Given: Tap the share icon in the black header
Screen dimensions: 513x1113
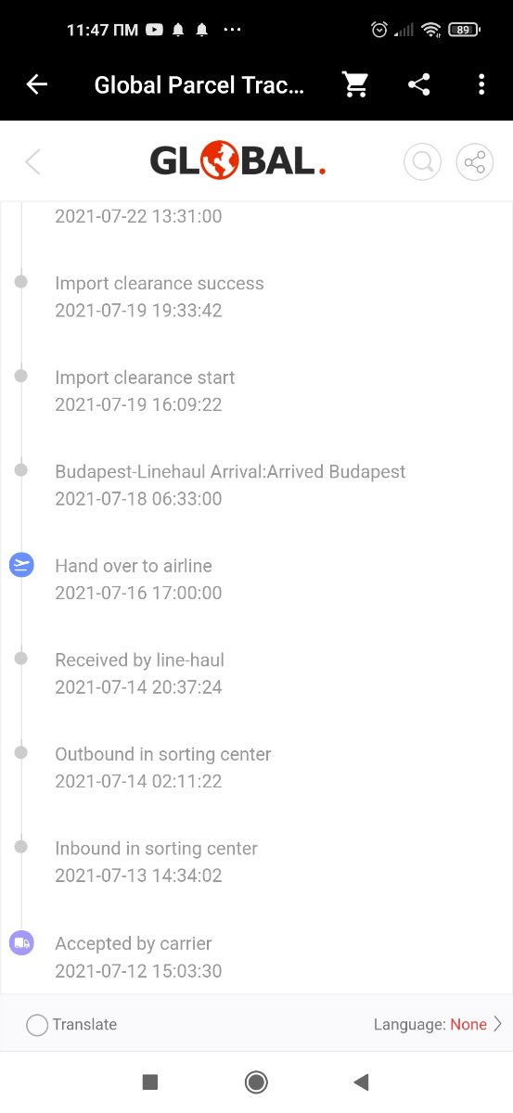Looking at the screenshot, I should point(419,85).
